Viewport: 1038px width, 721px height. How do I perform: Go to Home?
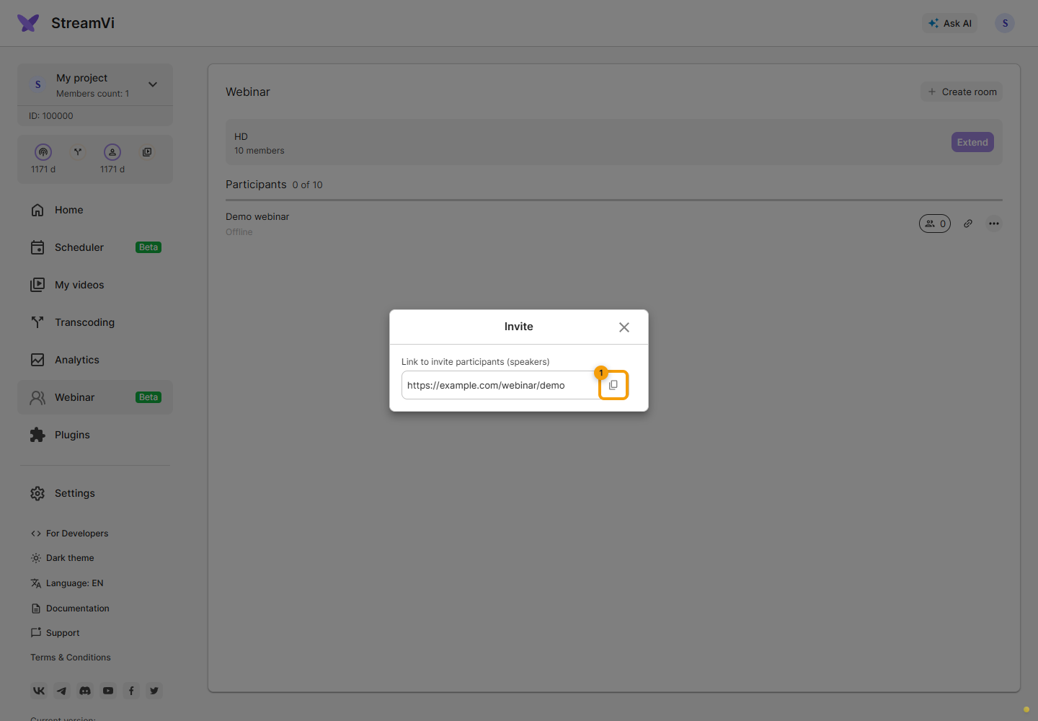tap(95, 210)
